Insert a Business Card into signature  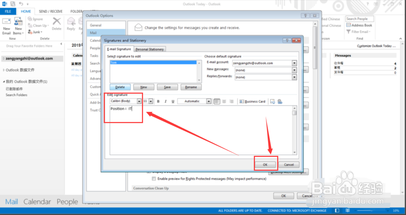[253, 101]
